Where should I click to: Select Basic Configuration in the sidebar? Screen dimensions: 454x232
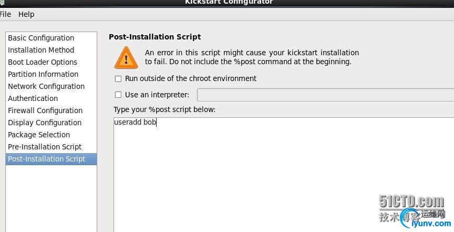(x=51, y=38)
